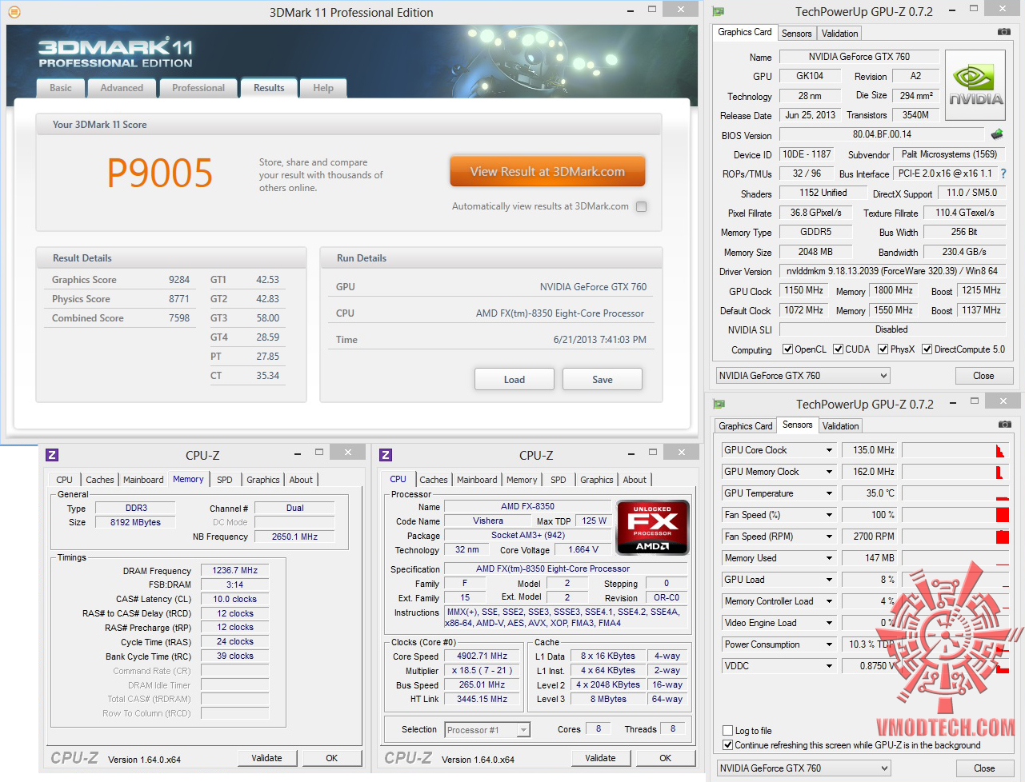The width and height of the screenshot is (1025, 782).
Task: Click the GPU Core Clock sensor graph
Action: pos(955,450)
